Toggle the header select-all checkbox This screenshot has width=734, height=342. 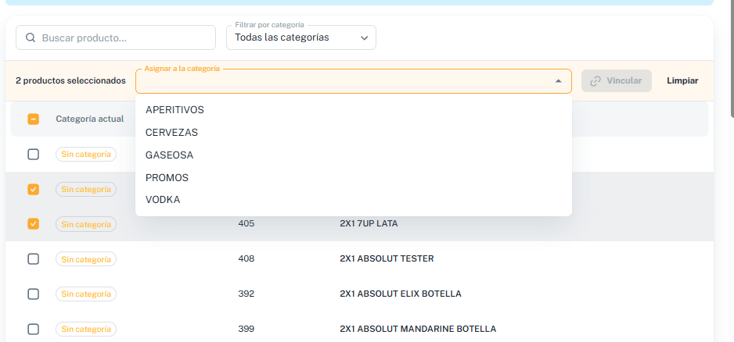tap(33, 119)
